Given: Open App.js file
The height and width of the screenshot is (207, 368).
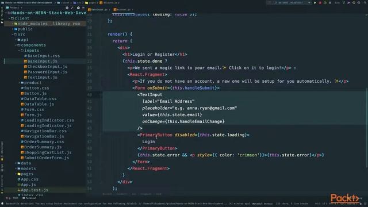Looking at the screenshot, I should pyautogui.click(x=26, y=185).
